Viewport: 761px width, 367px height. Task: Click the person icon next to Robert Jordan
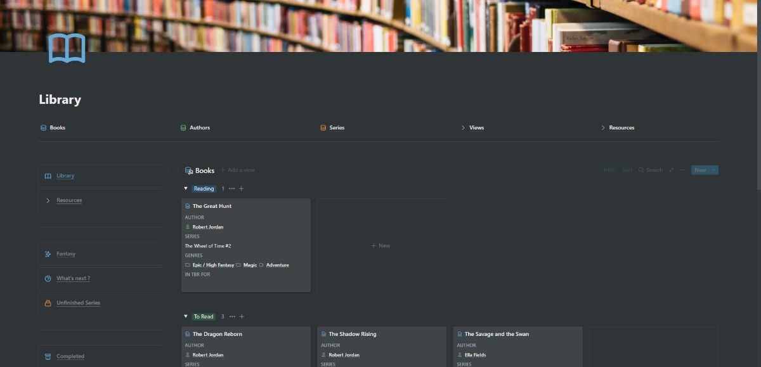[186, 227]
